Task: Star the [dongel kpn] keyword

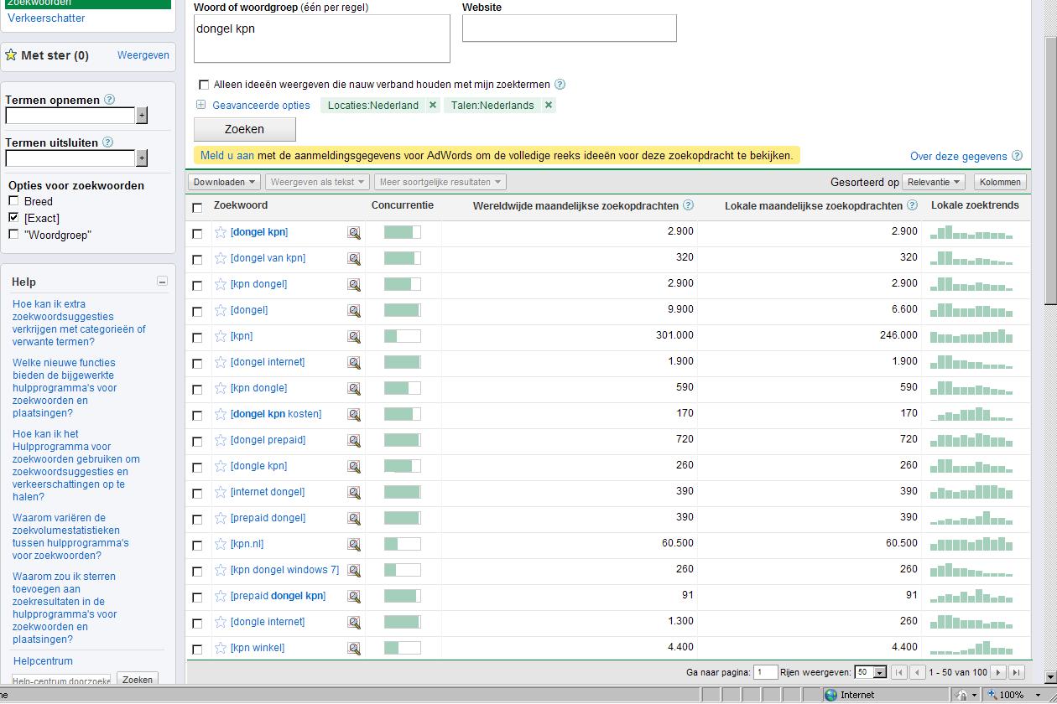Action: (221, 232)
